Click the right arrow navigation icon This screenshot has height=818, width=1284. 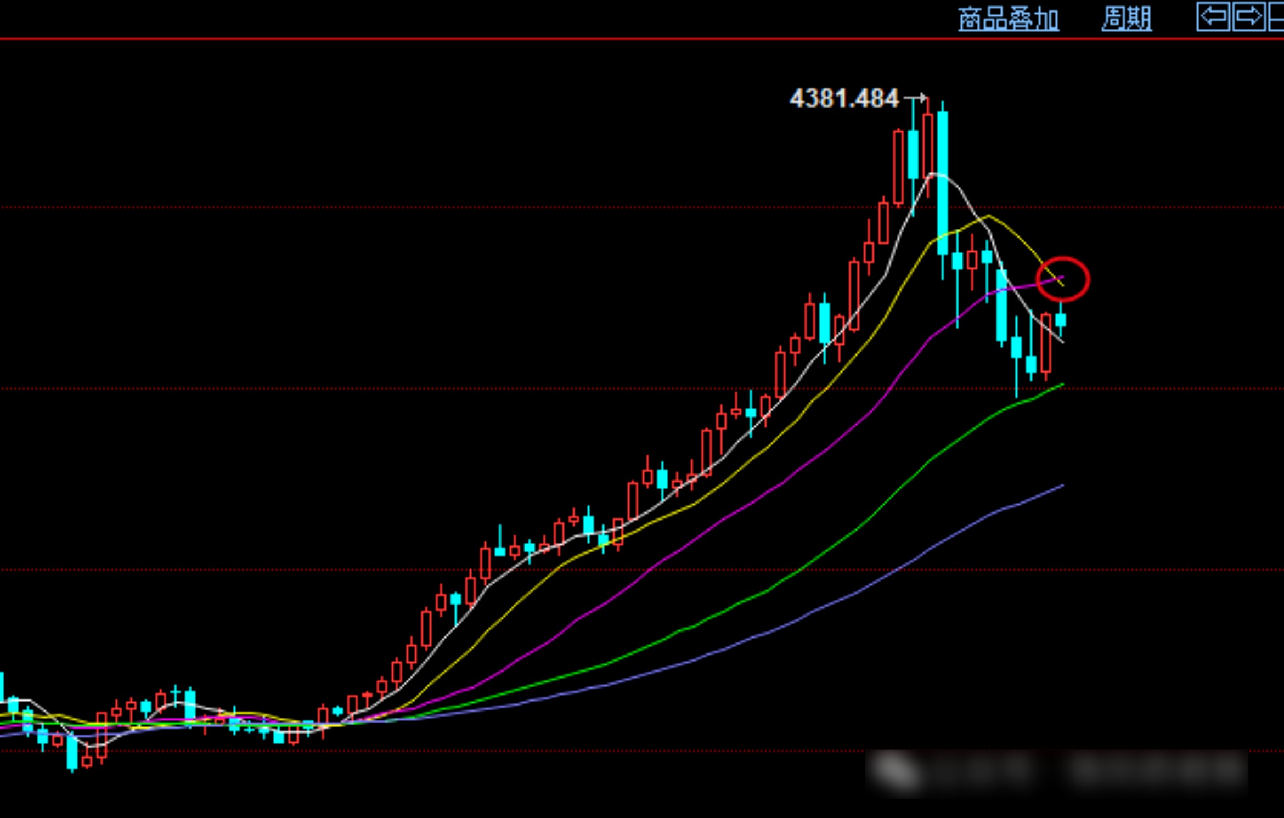click(x=1249, y=17)
